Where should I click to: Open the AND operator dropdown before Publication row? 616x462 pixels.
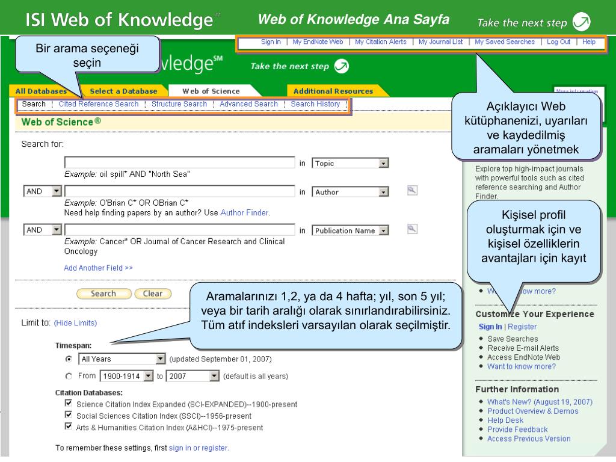[x=57, y=229]
